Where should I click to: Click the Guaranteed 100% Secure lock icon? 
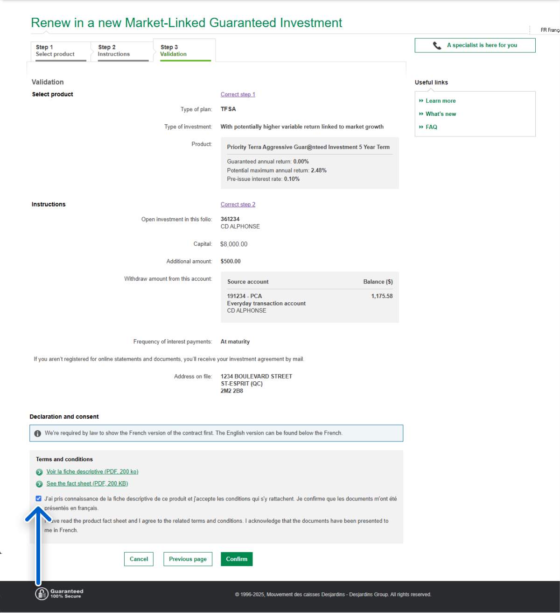click(x=42, y=594)
